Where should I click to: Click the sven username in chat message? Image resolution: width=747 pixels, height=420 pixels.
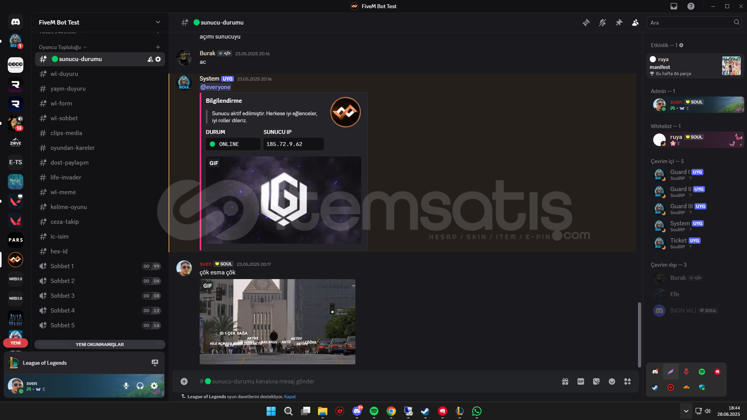206,264
